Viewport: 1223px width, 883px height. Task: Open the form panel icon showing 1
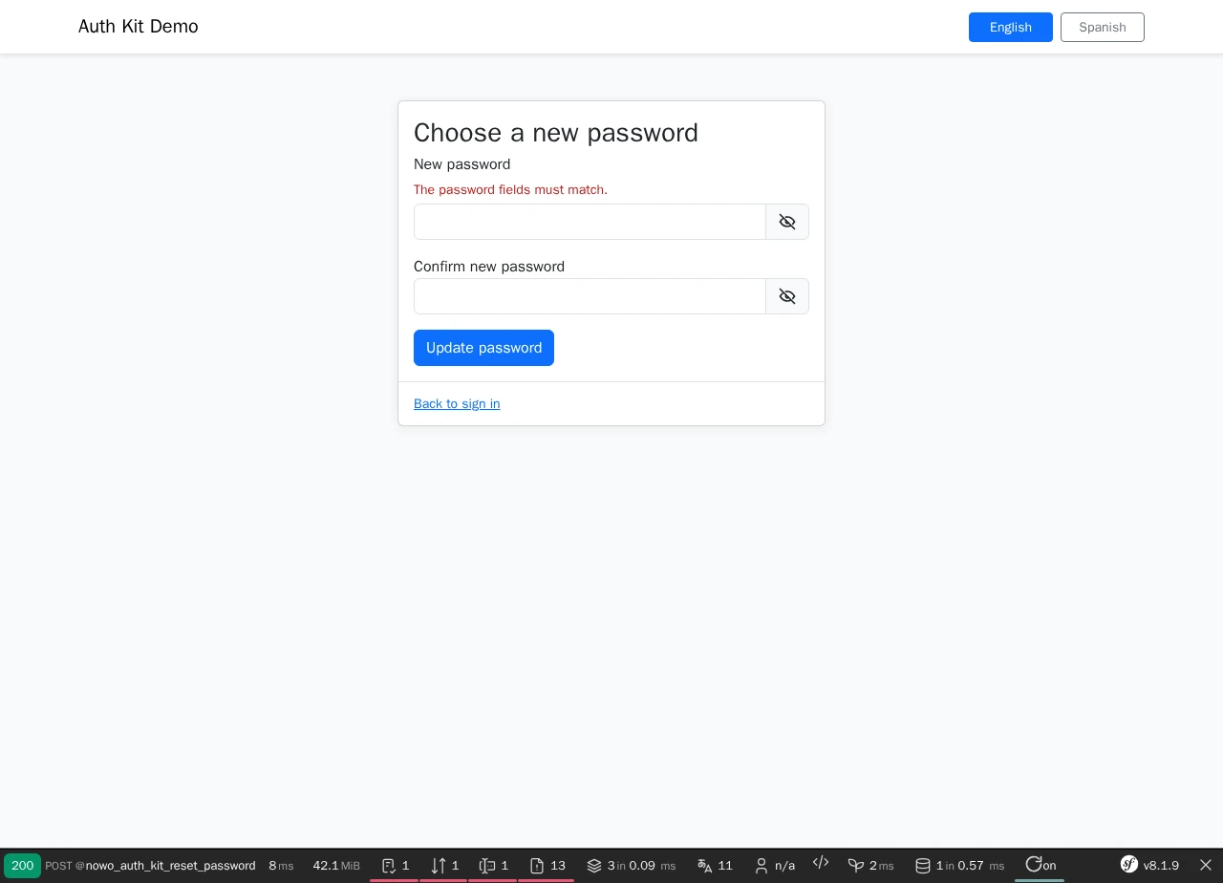(395, 866)
